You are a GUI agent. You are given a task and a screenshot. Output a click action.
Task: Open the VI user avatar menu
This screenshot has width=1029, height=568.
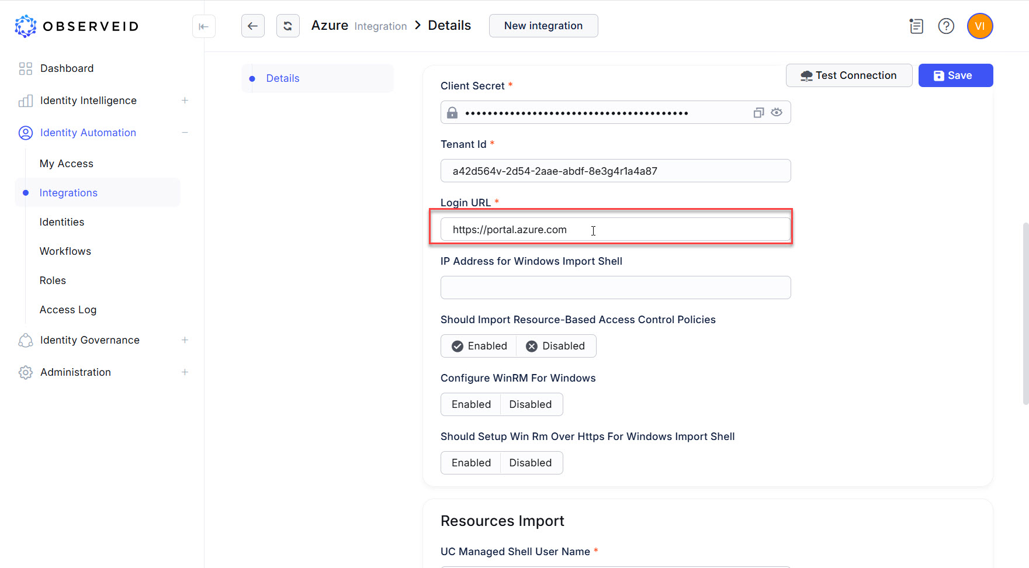click(979, 26)
